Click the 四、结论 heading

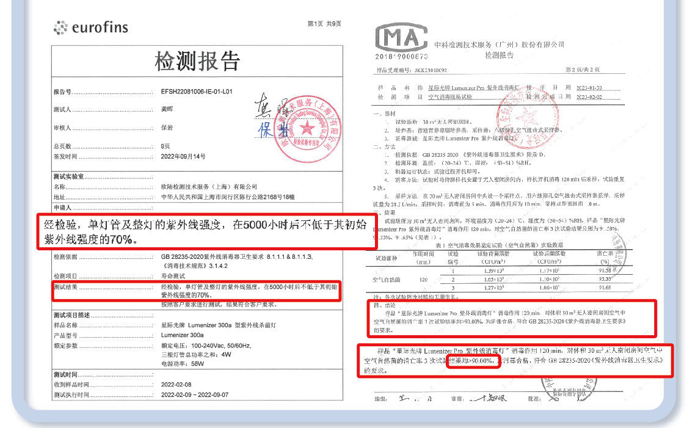(385, 305)
